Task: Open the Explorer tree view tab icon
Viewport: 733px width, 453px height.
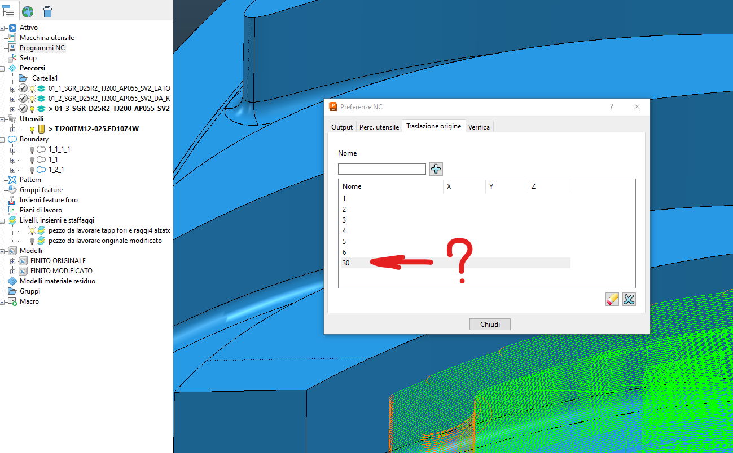Action: point(8,11)
